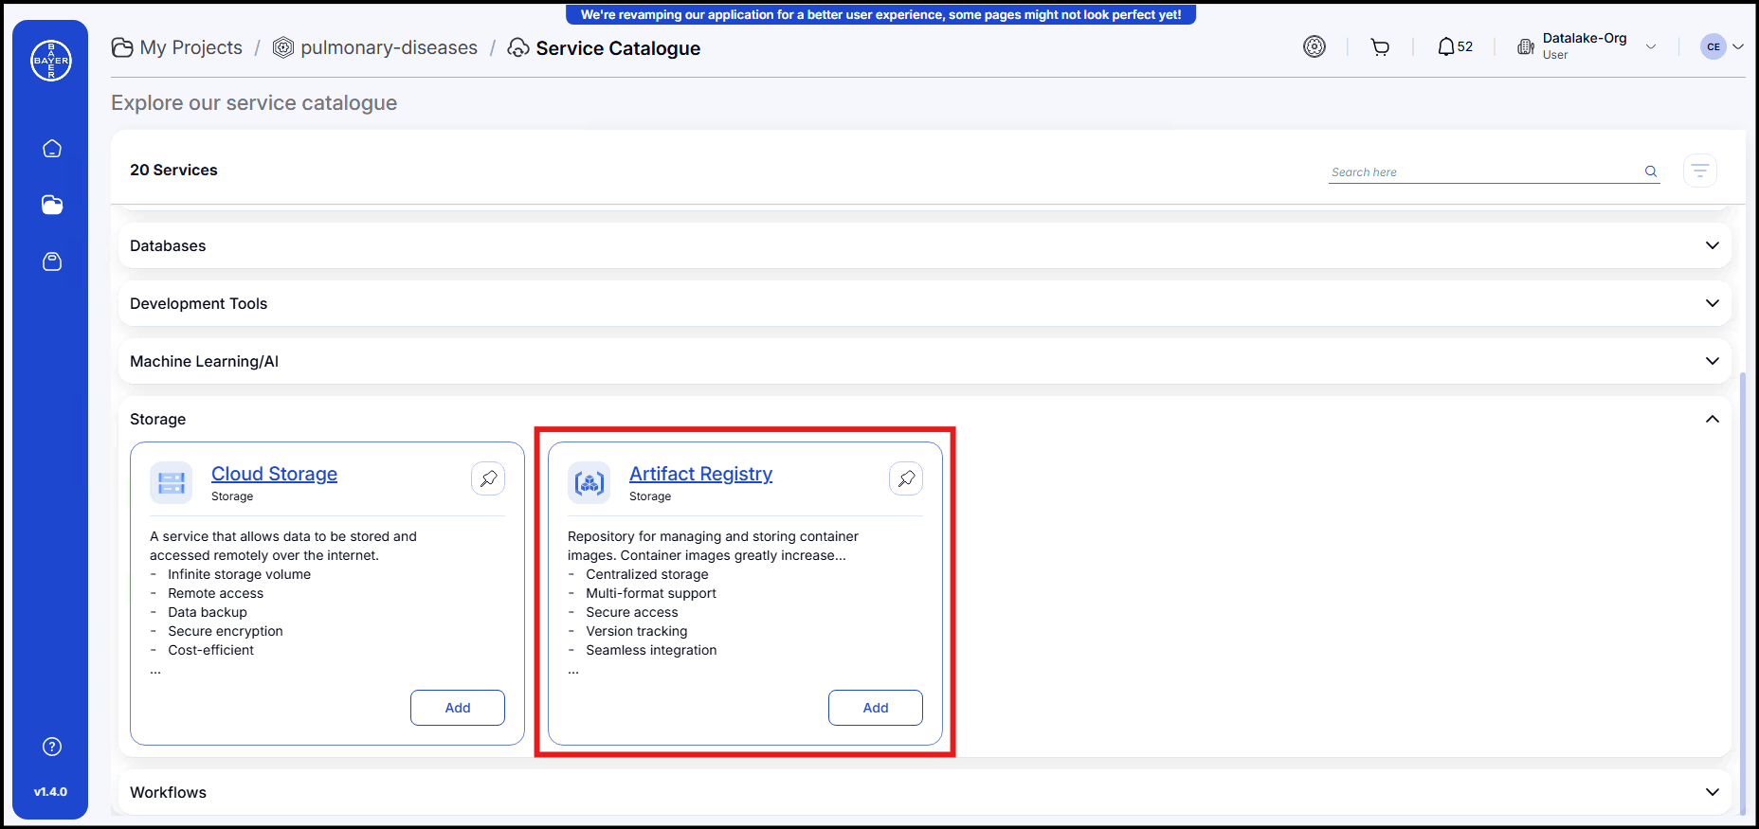1759x829 pixels.
Task: Pin the Artifact Registry service
Action: point(906,478)
